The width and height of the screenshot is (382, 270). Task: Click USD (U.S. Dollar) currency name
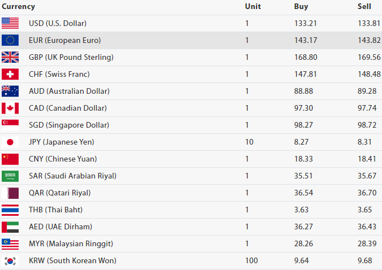[x=58, y=23]
